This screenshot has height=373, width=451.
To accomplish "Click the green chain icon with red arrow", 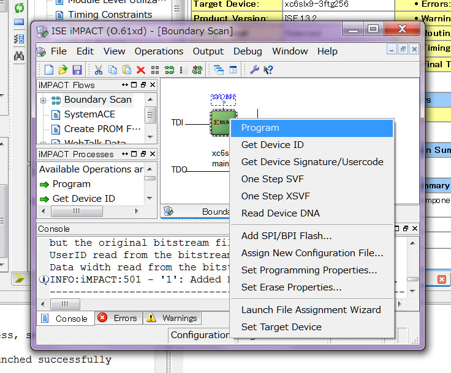I will pyautogui.click(x=197, y=70).
